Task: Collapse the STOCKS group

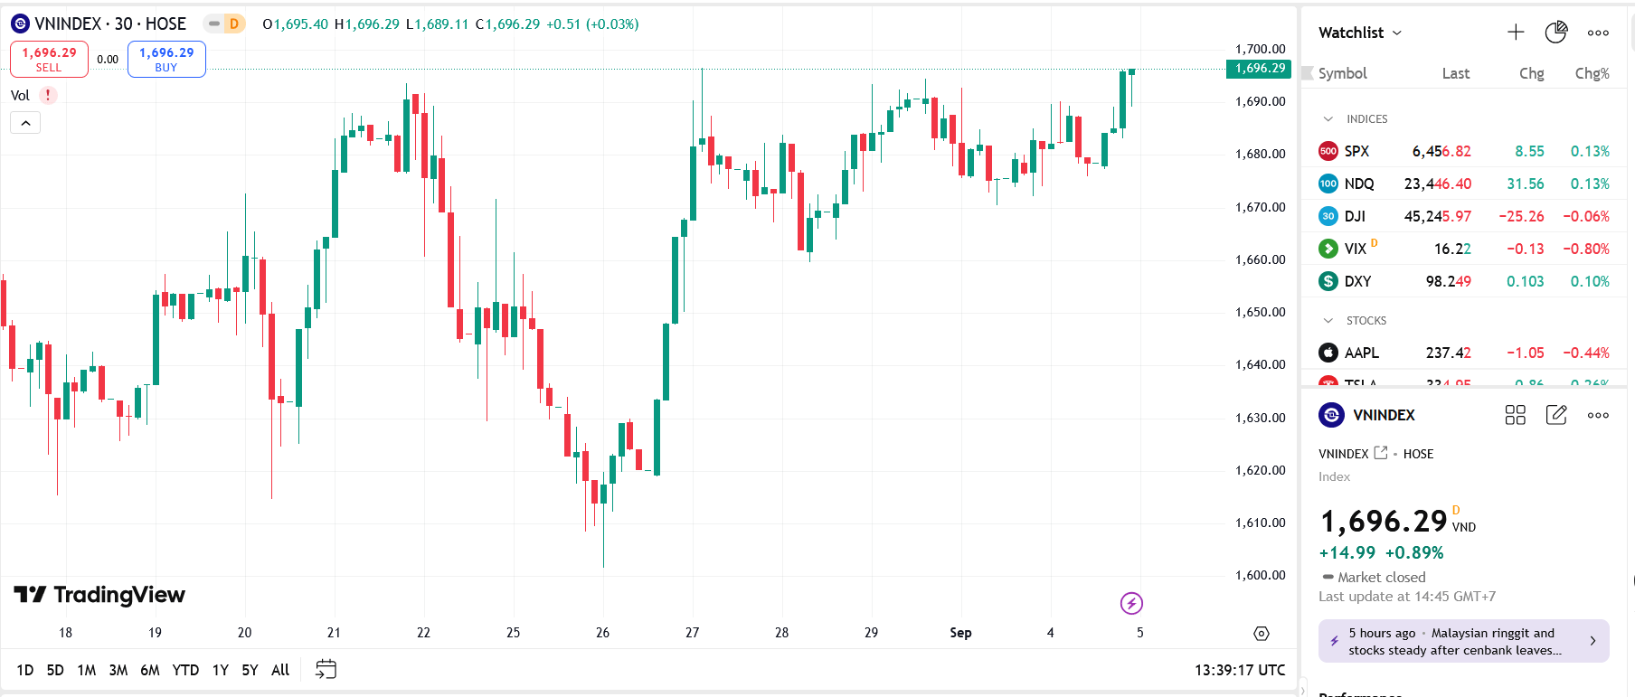Action: (x=1328, y=321)
